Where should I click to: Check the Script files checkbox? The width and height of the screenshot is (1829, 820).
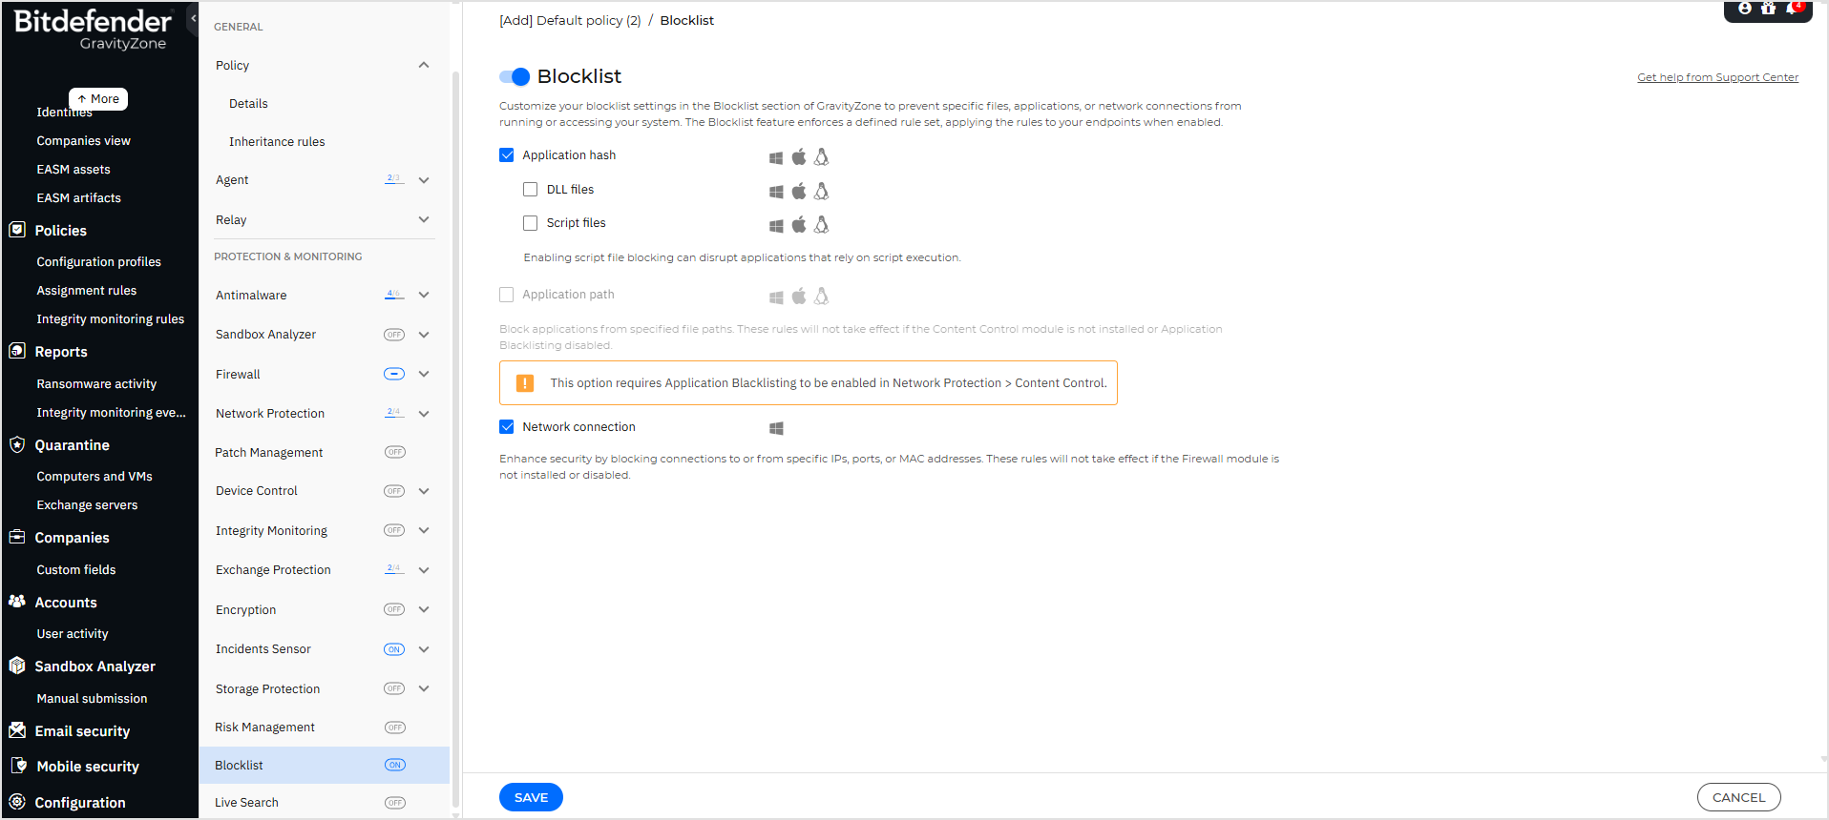[531, 222]
